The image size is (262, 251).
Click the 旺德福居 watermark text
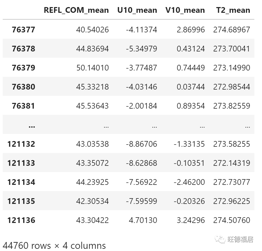tap(240, 240)
